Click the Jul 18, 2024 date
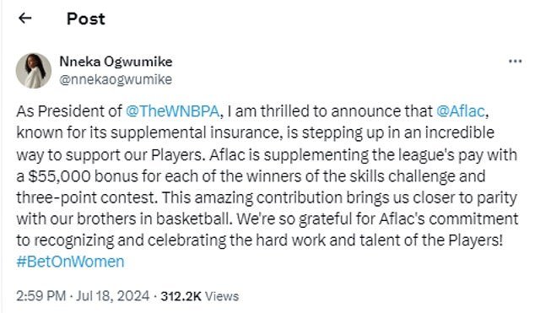Screen dimensions: 535x313 click(112, 296)
